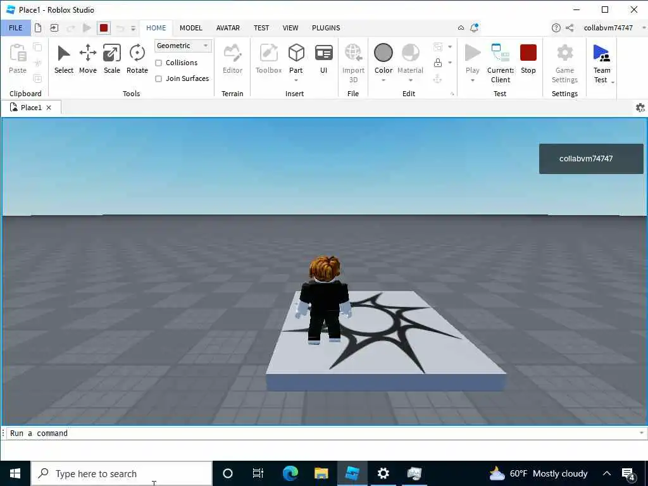Viewport: 648px width, 486px height.
Task: Click the play icon in quick access bar
Action: coord(87,28)
